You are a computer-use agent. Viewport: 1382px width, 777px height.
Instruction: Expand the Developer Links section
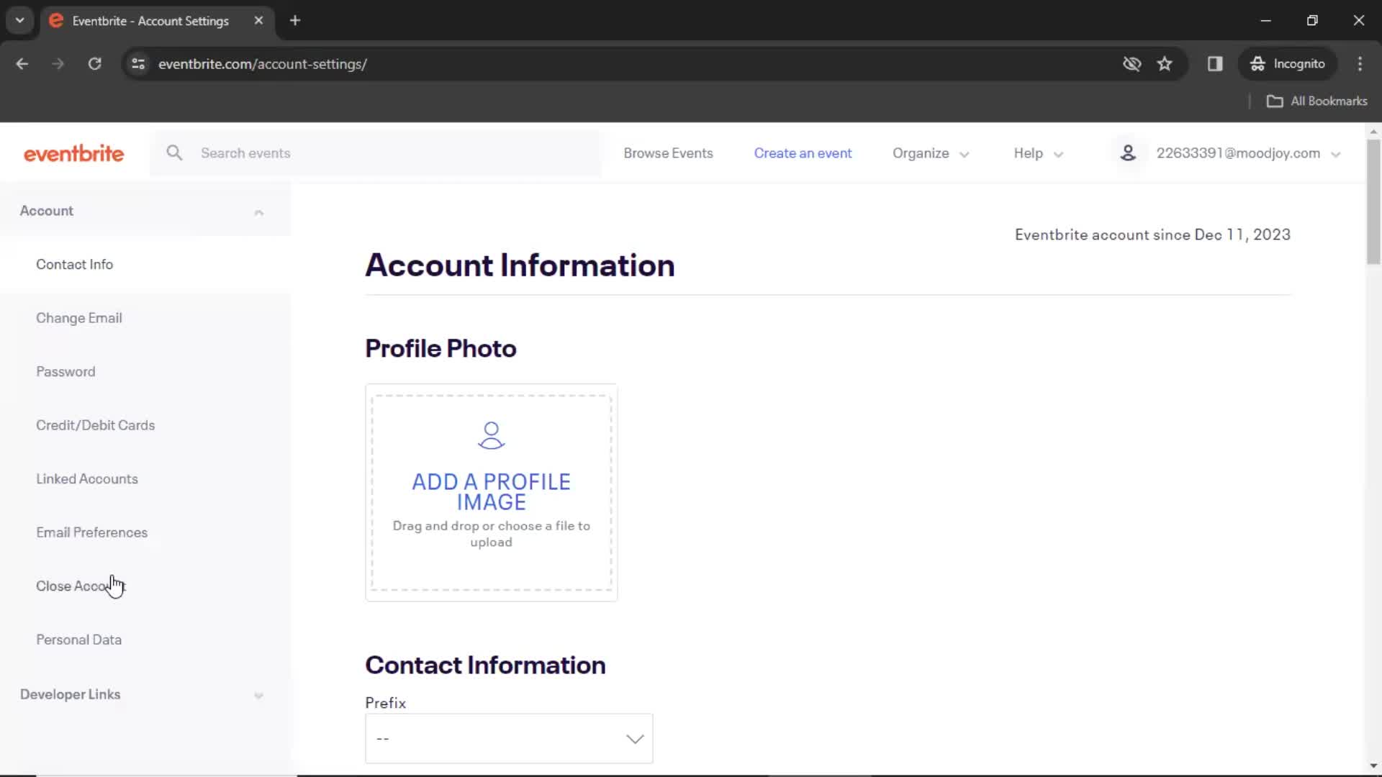point(258,695)
